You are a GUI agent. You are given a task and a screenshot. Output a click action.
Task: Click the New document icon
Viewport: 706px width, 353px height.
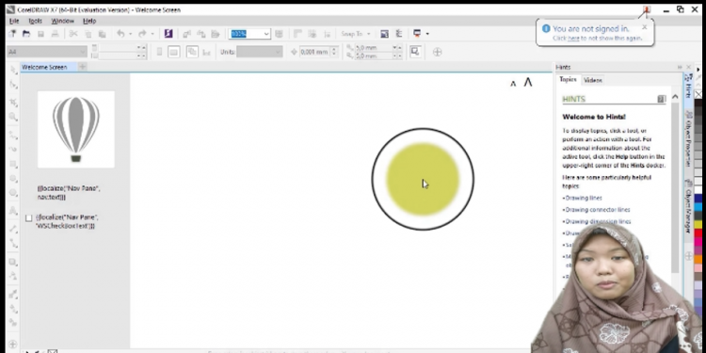(x=12, y=34)
